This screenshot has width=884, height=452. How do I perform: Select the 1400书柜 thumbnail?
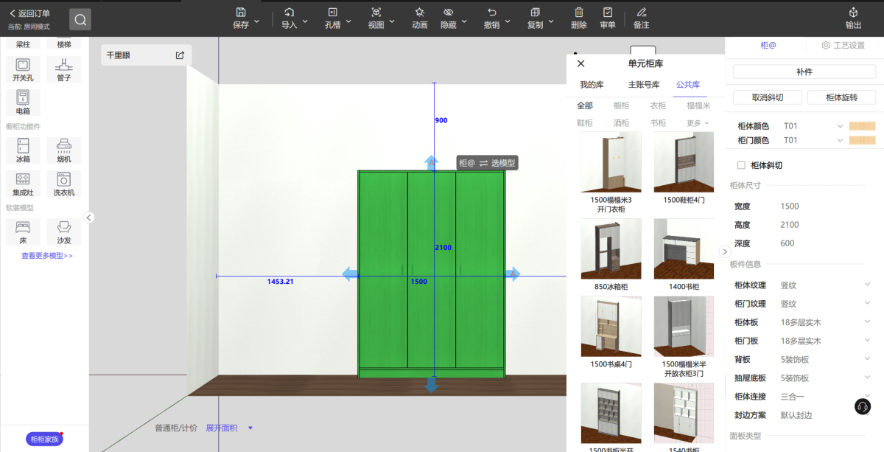(x=684, y=248)
